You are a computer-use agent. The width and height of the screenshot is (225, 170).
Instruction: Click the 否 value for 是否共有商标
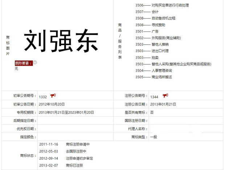(x=152, y=112)
